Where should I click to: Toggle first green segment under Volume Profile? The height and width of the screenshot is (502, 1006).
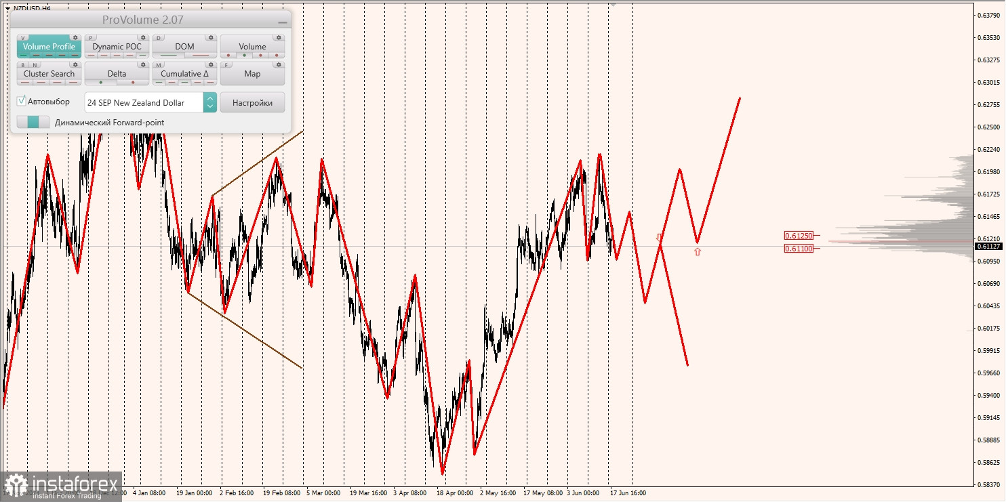[x=24, y=56]
